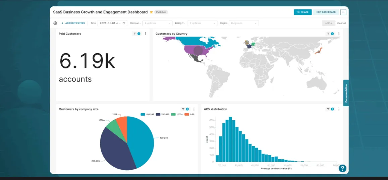Click the favorite star next to dashboard title
Screen dimensions: 388x180
pos(152,12)
